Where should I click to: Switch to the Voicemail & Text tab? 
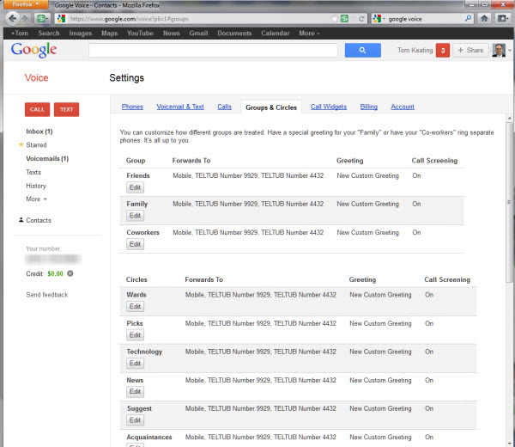click(180, 107)
